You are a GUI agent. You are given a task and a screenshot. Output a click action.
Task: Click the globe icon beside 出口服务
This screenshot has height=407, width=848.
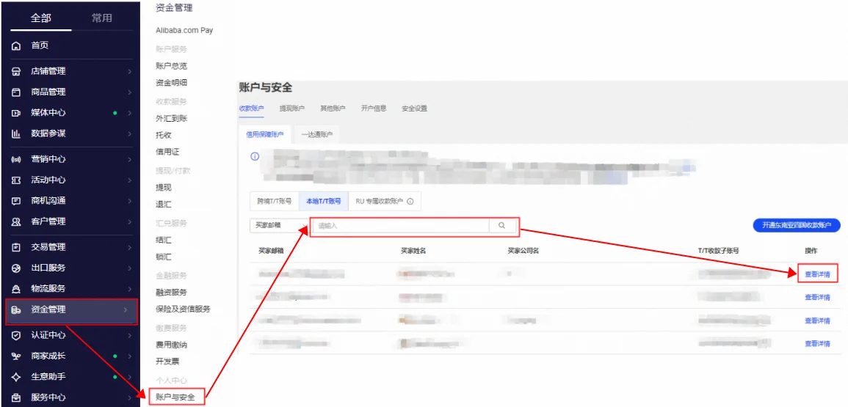point(16,268)
